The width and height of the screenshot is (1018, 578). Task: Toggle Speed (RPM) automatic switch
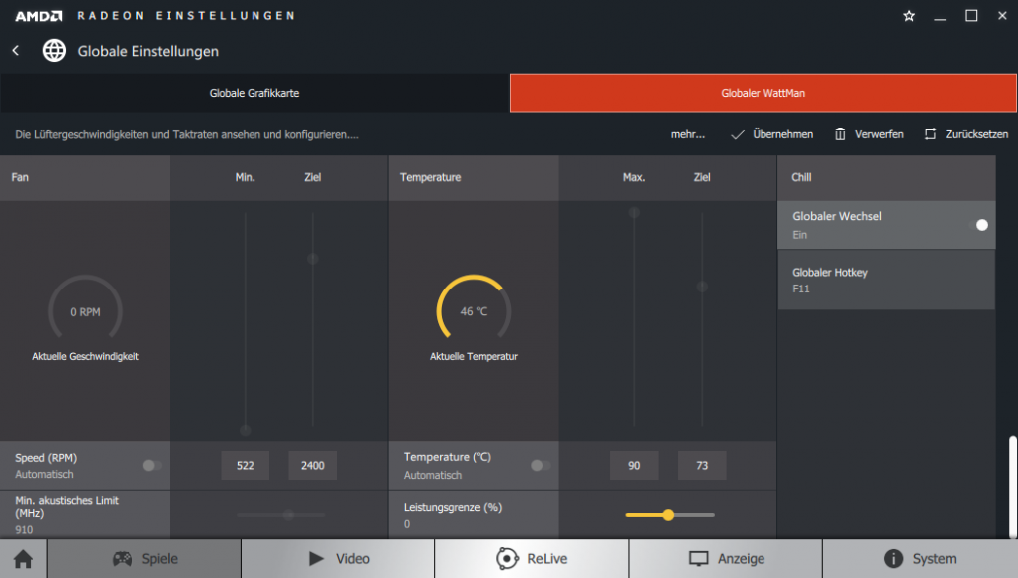click(x=152, y=465)
